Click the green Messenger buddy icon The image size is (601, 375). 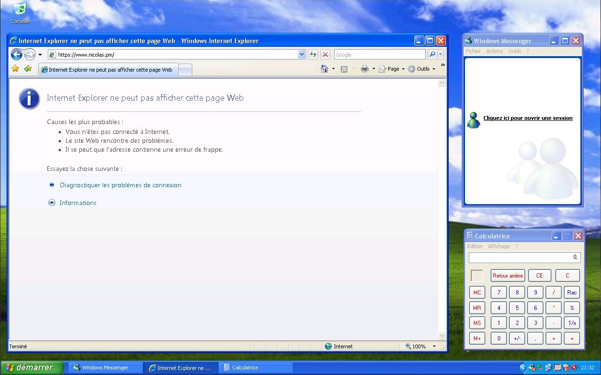pyautogui.click(x=473, y=120)
